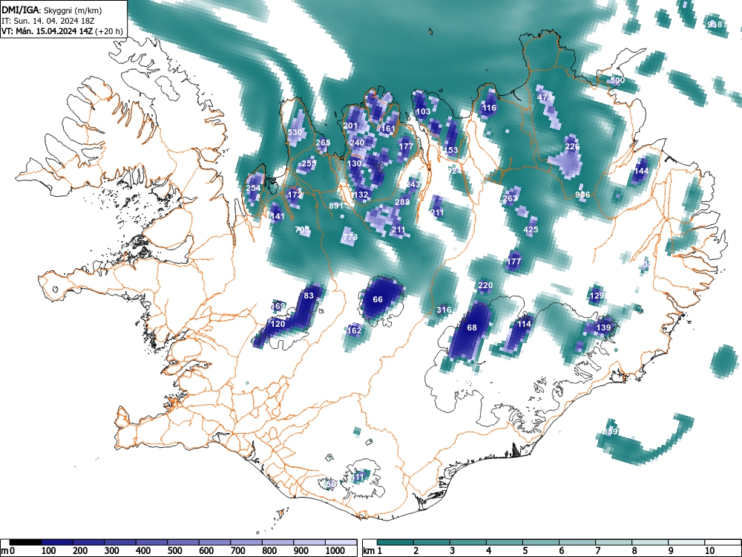Screen dimensions: 742x557
Task: Click the 'DMI/IGA: Skyggni (m/km)' title
Action: point(52,10)
